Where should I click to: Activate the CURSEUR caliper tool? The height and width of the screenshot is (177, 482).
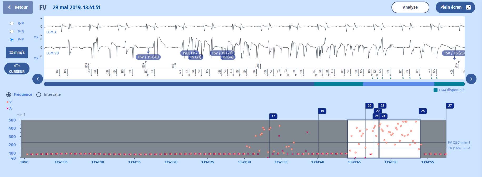pyautogui.click(x=17, y=69)
